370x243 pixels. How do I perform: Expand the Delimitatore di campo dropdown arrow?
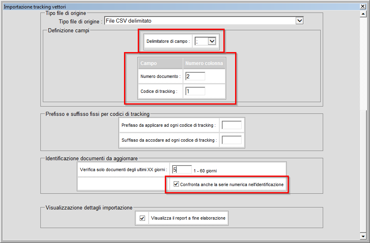click(x=212, y=41)
